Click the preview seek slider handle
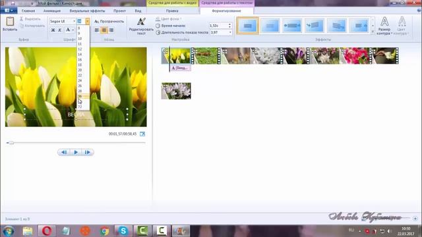Viewport: 422px width, 237px height. coord(11,143)
